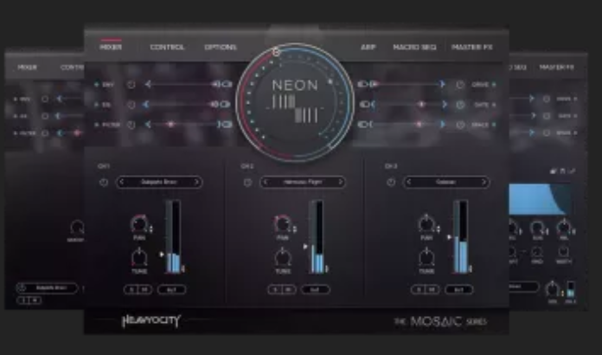The image size is (602, 355).
Task: Toggle the DRIVE indicator dot
Action: tap(494, 85)
